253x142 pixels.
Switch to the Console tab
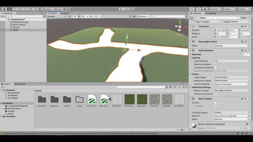[x=20, y=84]
